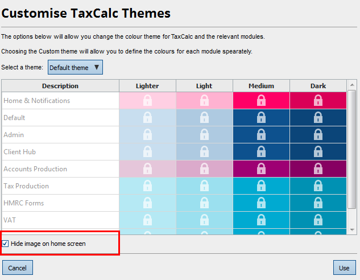Click the Tax Production Lighter lock icon
The width and height of the screenshot is (360, 280).
click(x=147, y=186)
